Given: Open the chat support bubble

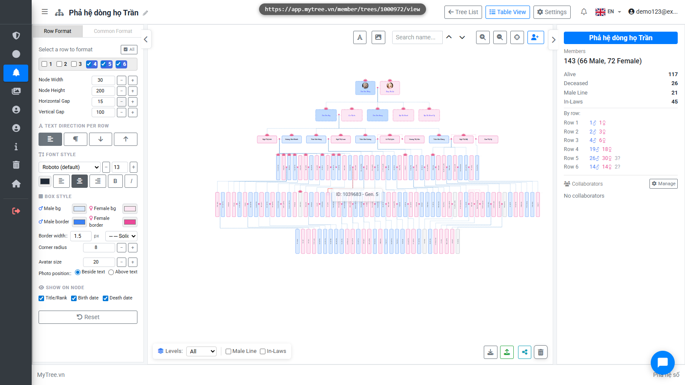Looking at the screenshot, I should click(662, 362).
